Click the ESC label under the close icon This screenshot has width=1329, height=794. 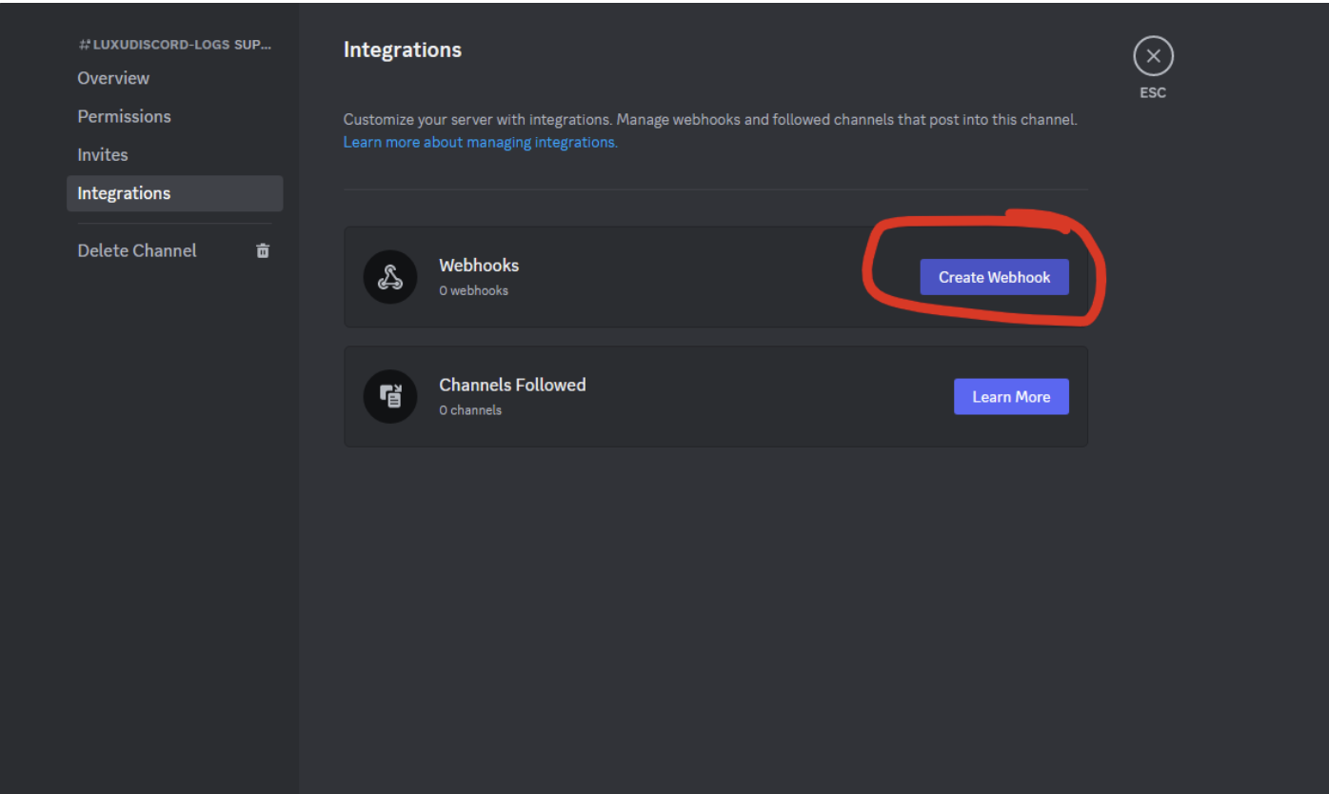(x=1153, y=92)
